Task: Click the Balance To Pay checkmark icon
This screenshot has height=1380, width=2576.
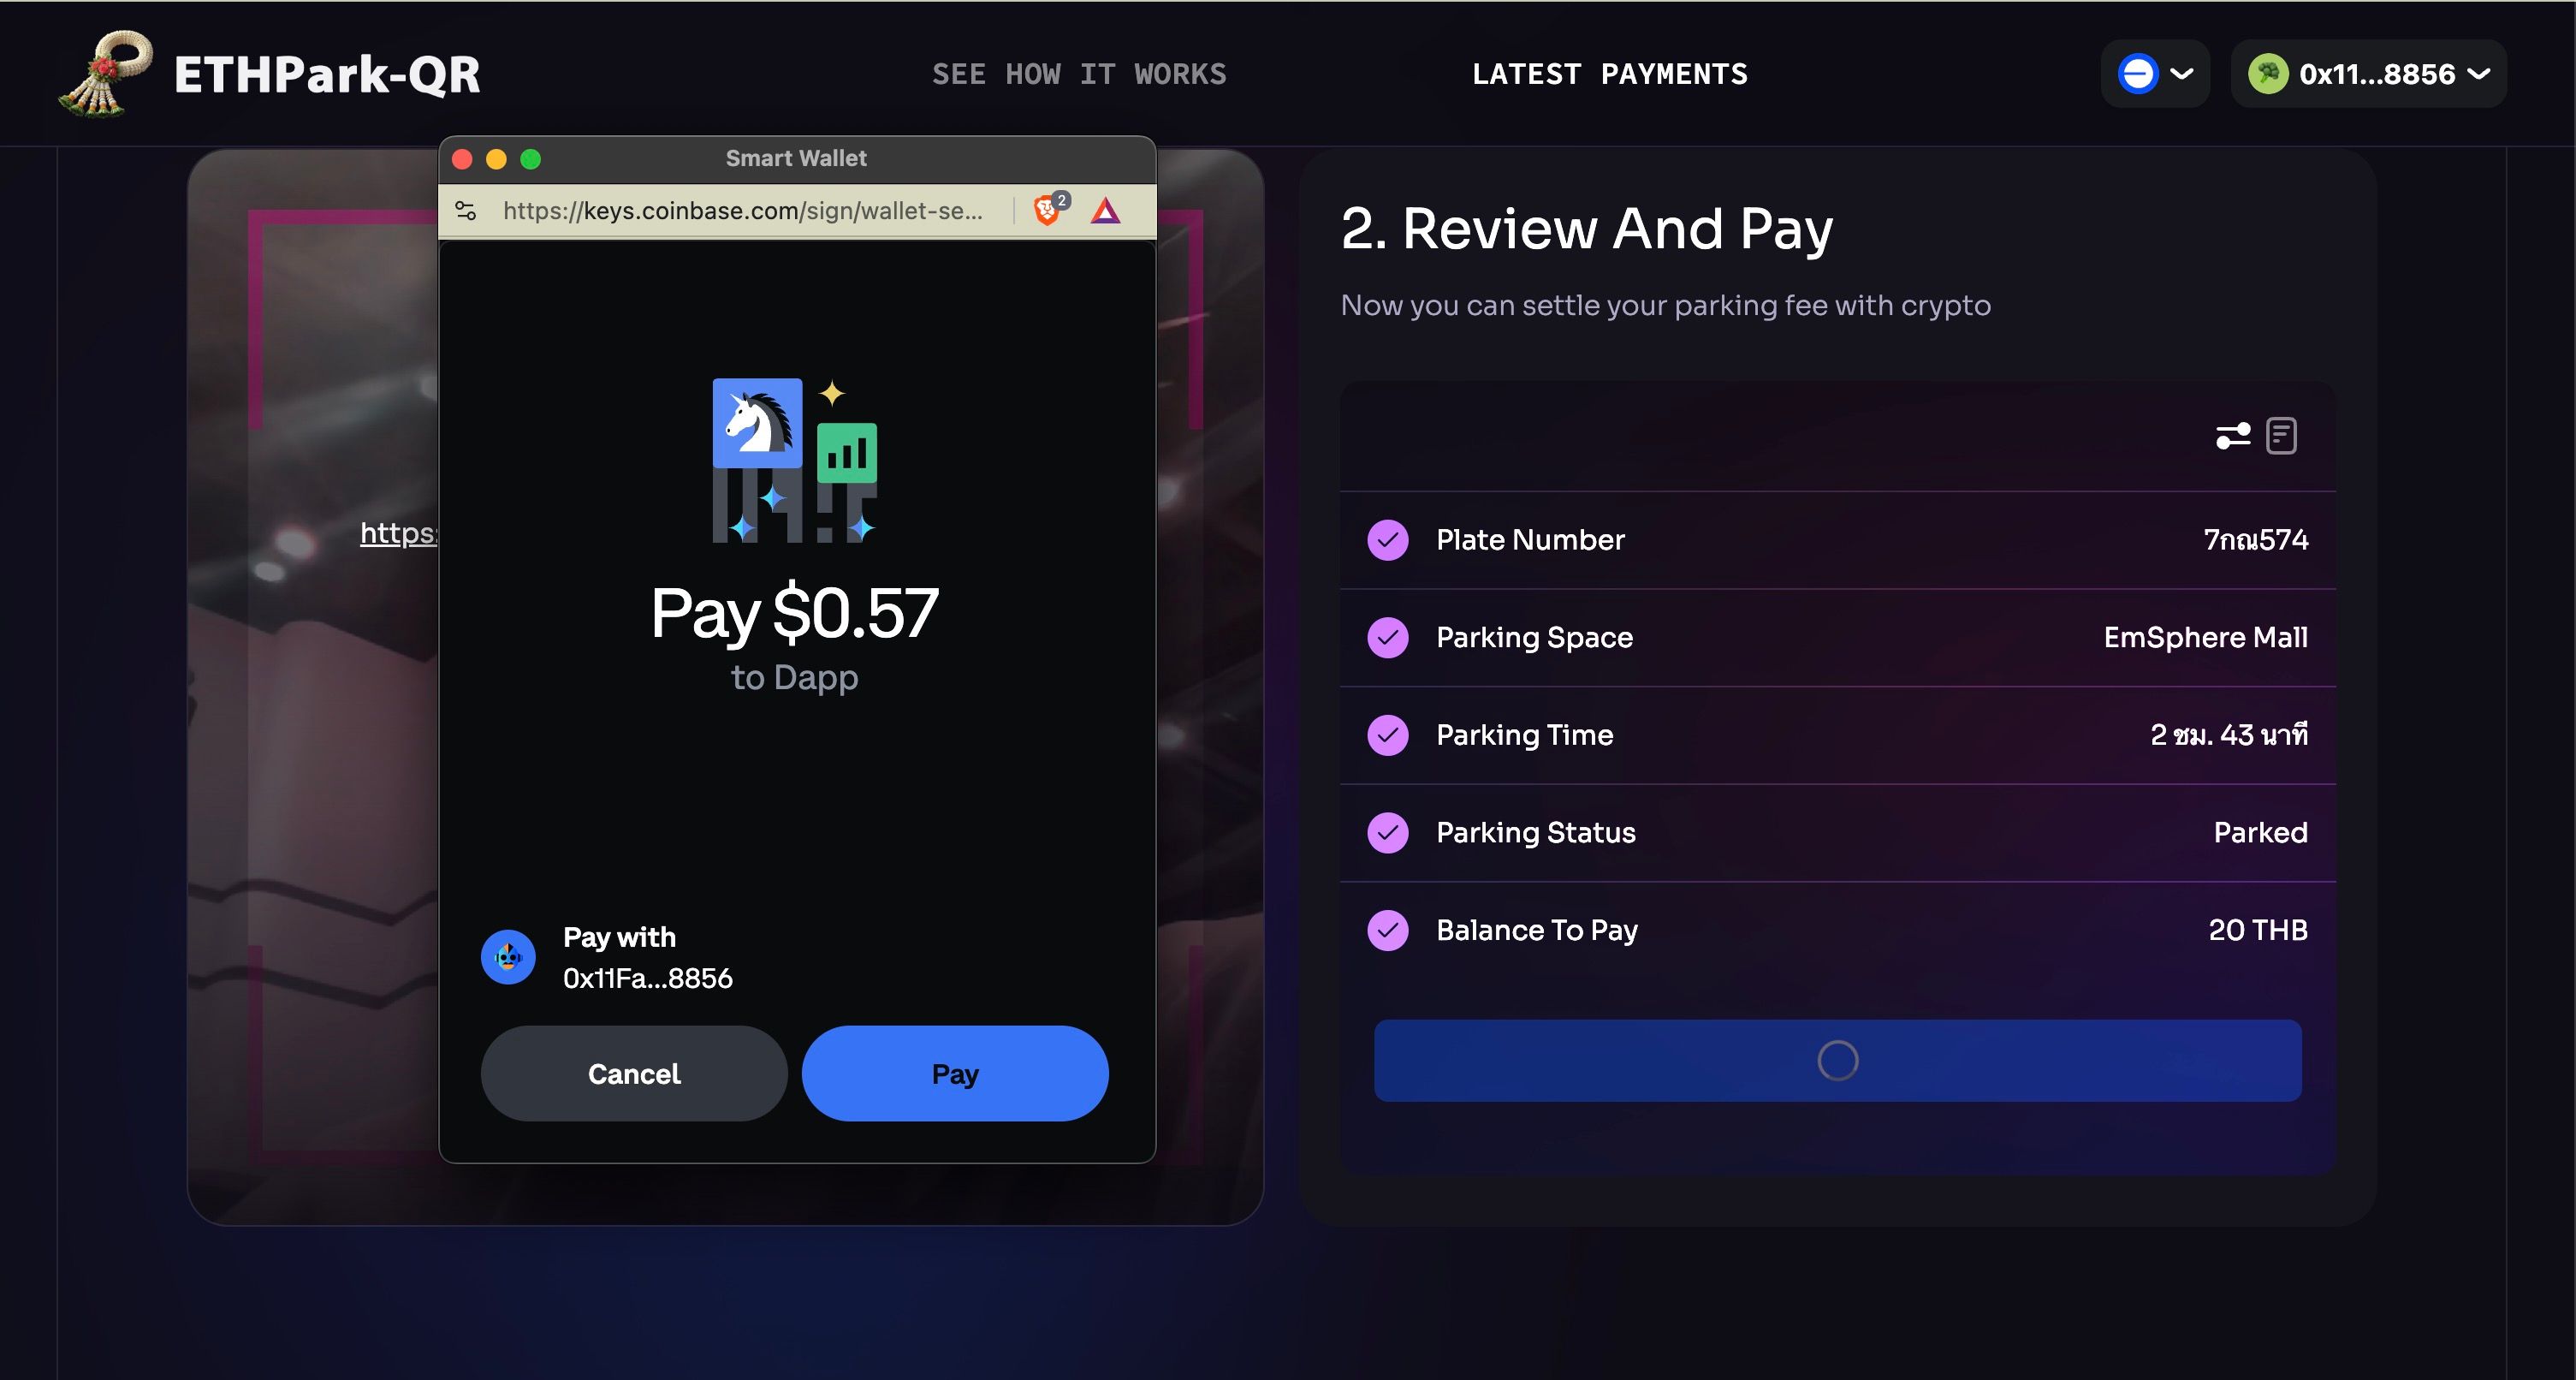Action: pos(1388,930)
